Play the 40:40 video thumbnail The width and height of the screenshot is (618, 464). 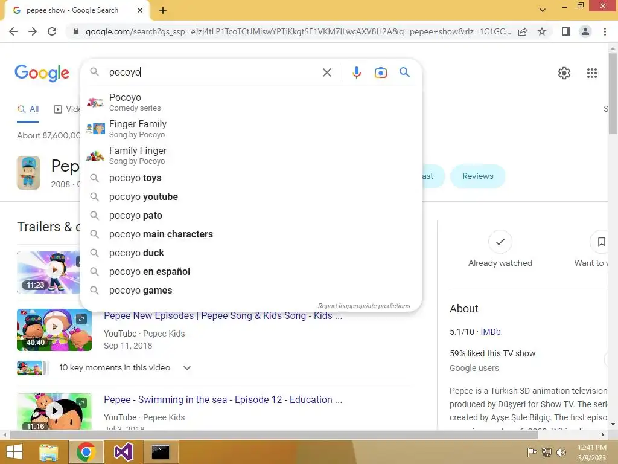pyautogui.click(x=54, y=330)
